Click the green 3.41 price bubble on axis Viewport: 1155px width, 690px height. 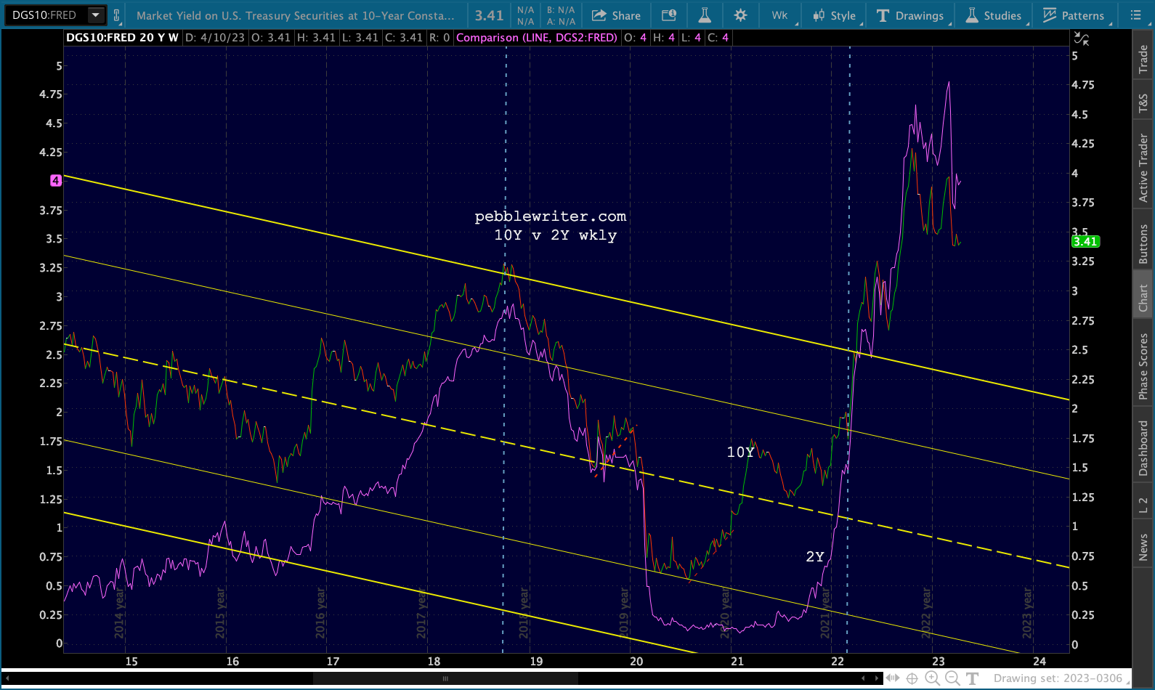click(1085, 241)
